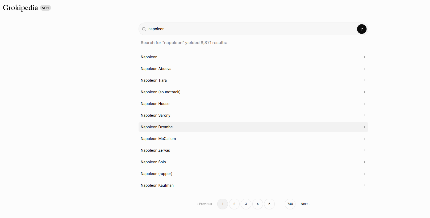This screenshot has height=218, width=430.
Task: Click the chevron beside Napoleon Kaufman
Action: (364, 185)
